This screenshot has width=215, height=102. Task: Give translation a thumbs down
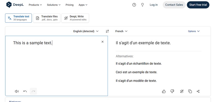pos(172,91)
